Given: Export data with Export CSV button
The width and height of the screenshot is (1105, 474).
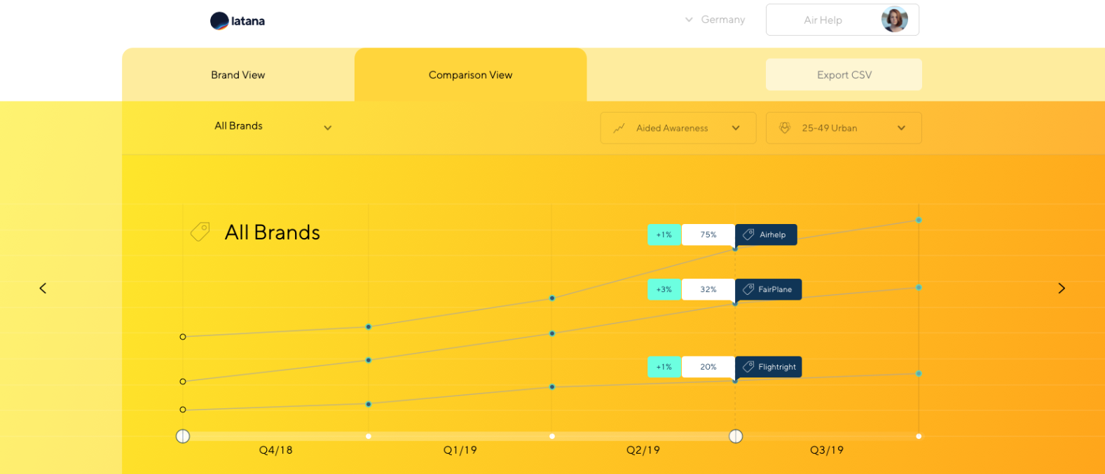Looking at the screenshot, I should click(844, 75).
